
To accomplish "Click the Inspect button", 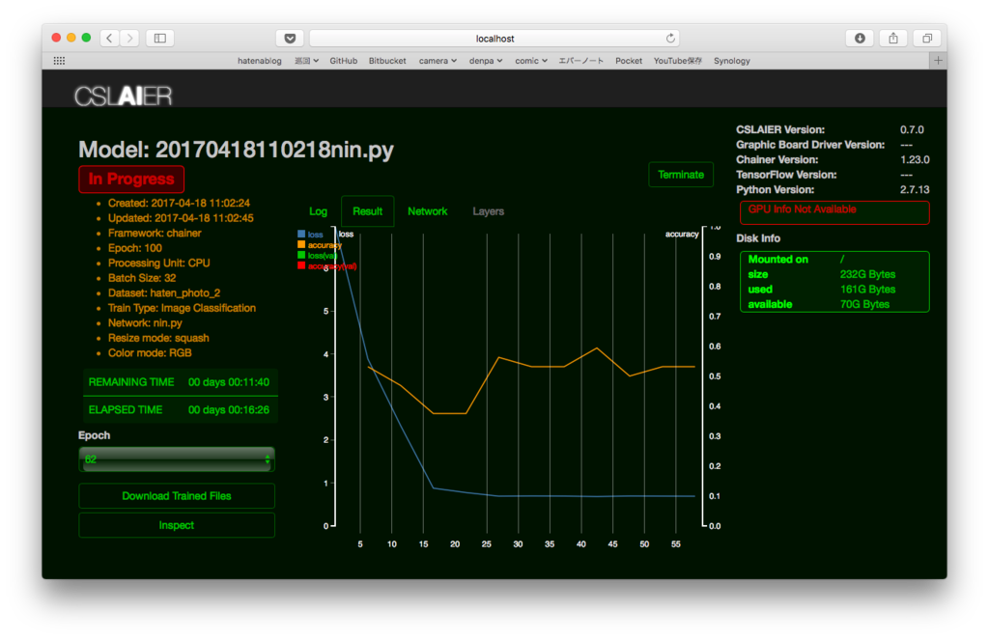I will (177, 525).
